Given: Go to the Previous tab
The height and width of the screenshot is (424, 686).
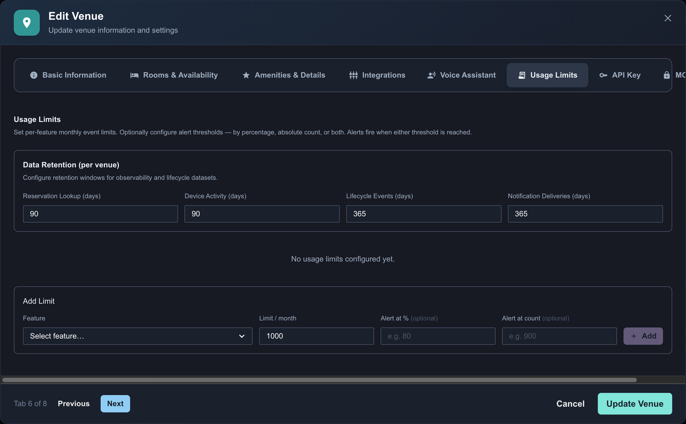Looking at the screenshot, I should 74,403.
